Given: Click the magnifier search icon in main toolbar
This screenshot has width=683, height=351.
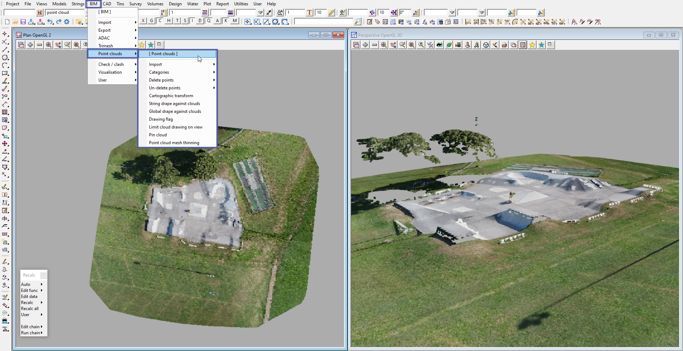Looking at the screenshot, I should [357, 22].
